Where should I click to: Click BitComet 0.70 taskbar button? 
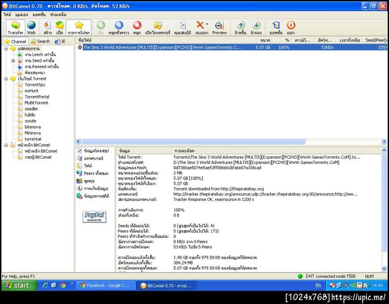pos(167,286)
